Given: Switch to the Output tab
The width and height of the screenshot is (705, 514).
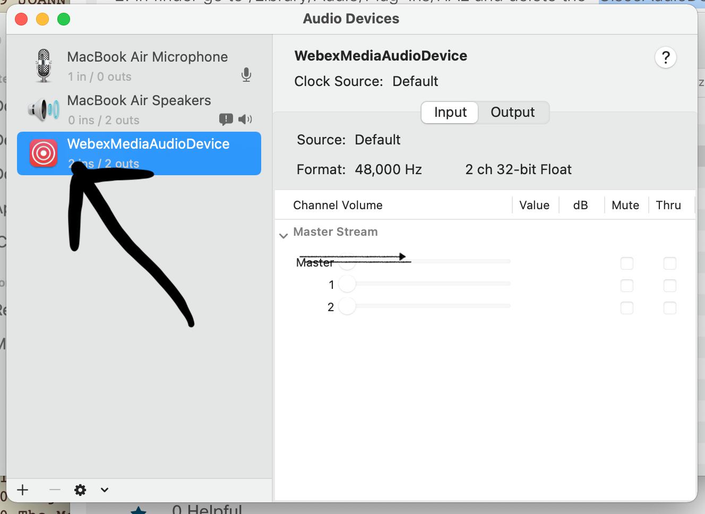Looking at the screenshot, I should [513, 112].
